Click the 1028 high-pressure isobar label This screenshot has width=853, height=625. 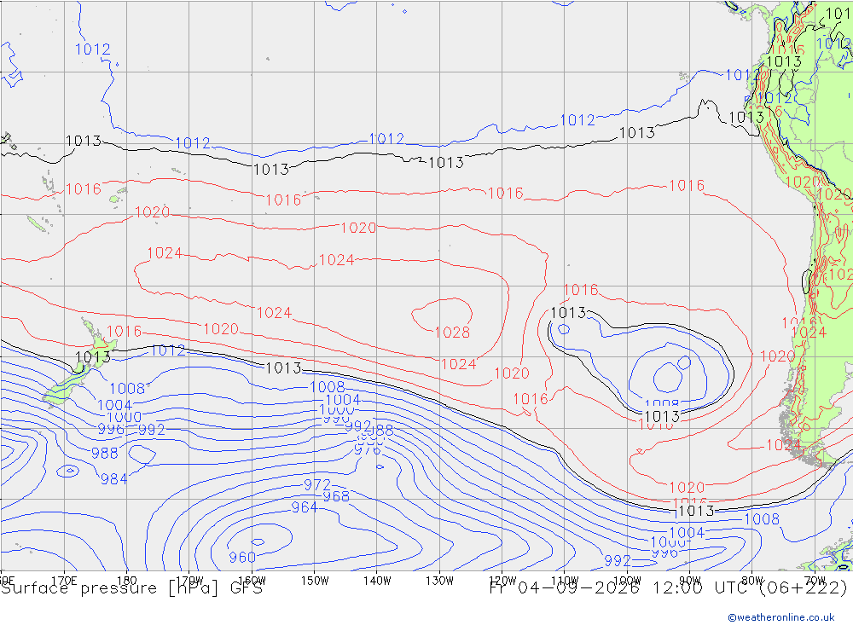coord(452,333)
